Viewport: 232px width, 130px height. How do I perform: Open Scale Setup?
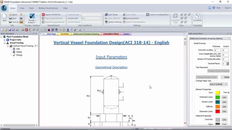pos(129,14)
